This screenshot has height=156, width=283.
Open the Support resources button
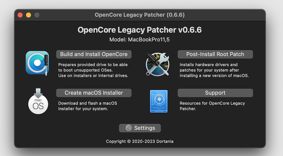pyautogui.click(x=215, y=93)
